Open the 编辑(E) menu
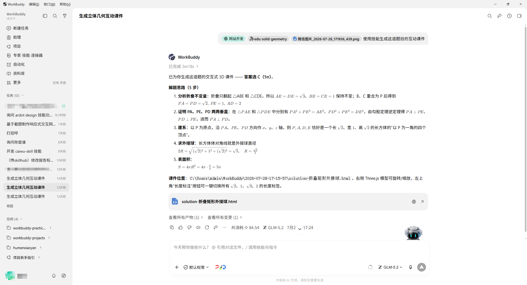The width and height of the screenshot is (527, 285). (x=34, y=4)
